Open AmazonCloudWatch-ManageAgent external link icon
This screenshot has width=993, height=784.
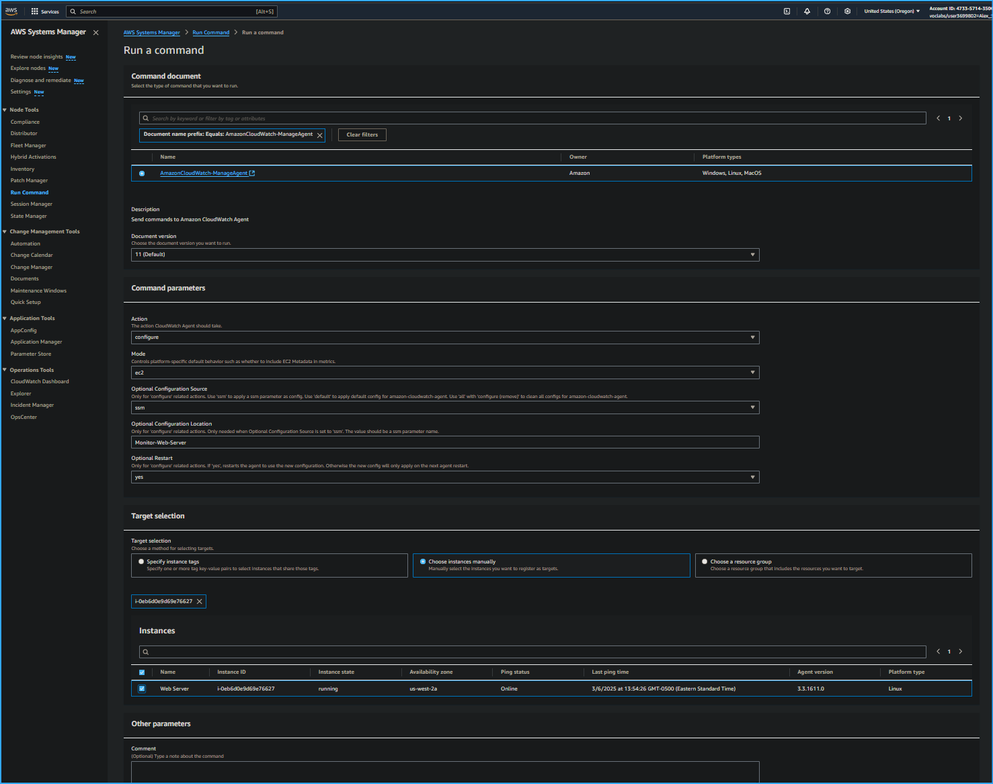pyautogui.click(x=252, y=173)
